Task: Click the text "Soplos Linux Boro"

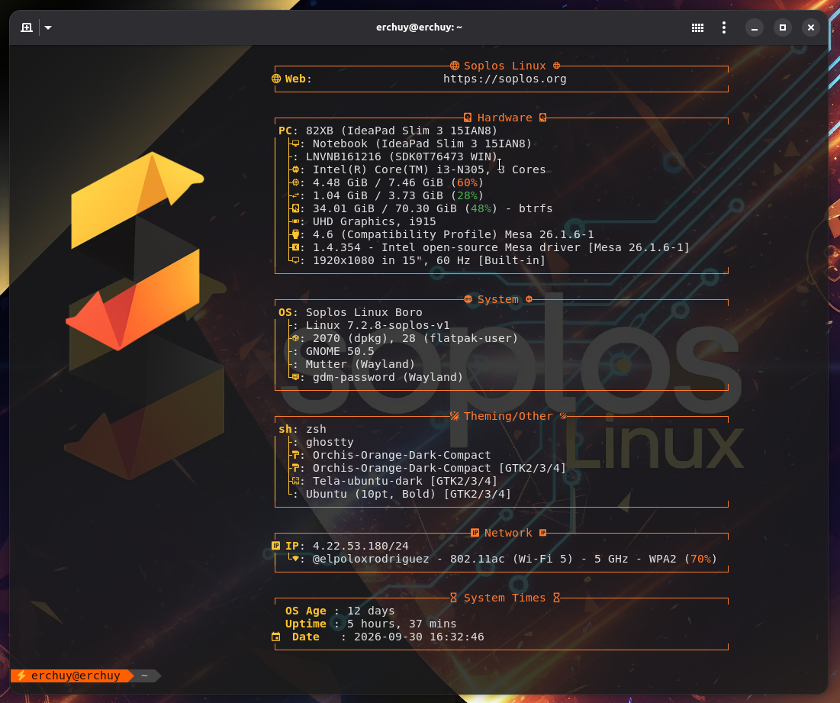Action: 364,312
